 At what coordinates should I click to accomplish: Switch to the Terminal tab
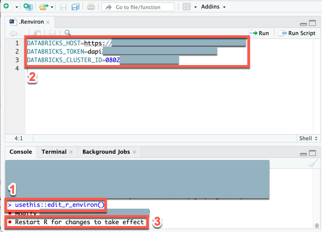click(x=54, y=152)
